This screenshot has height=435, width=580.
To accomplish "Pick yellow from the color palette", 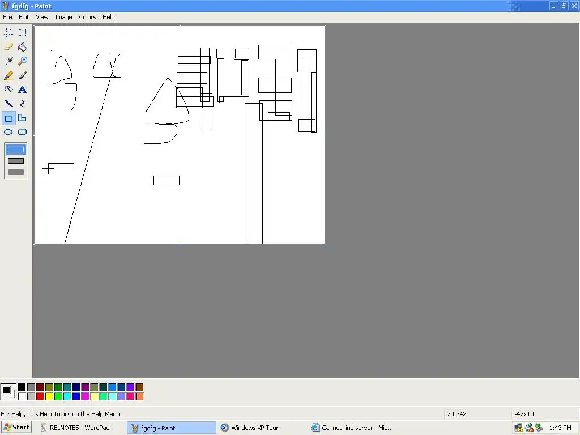I will click(49, 396).
